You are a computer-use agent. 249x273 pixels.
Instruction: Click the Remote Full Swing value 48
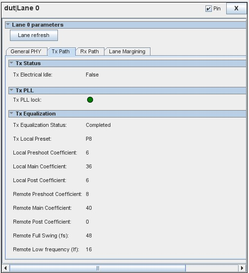click(89, 235)
